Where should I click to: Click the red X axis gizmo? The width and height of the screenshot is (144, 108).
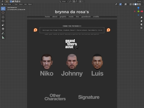click(142, 11)
